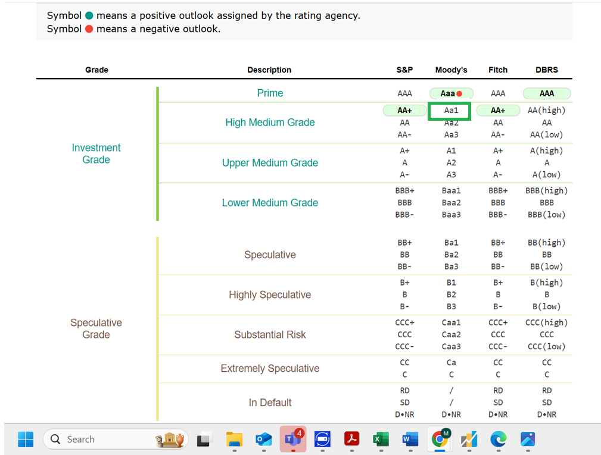Screen dimensions: 601x455
Task: Click the A(low) DBRS rating
Action: coord(547,174)
